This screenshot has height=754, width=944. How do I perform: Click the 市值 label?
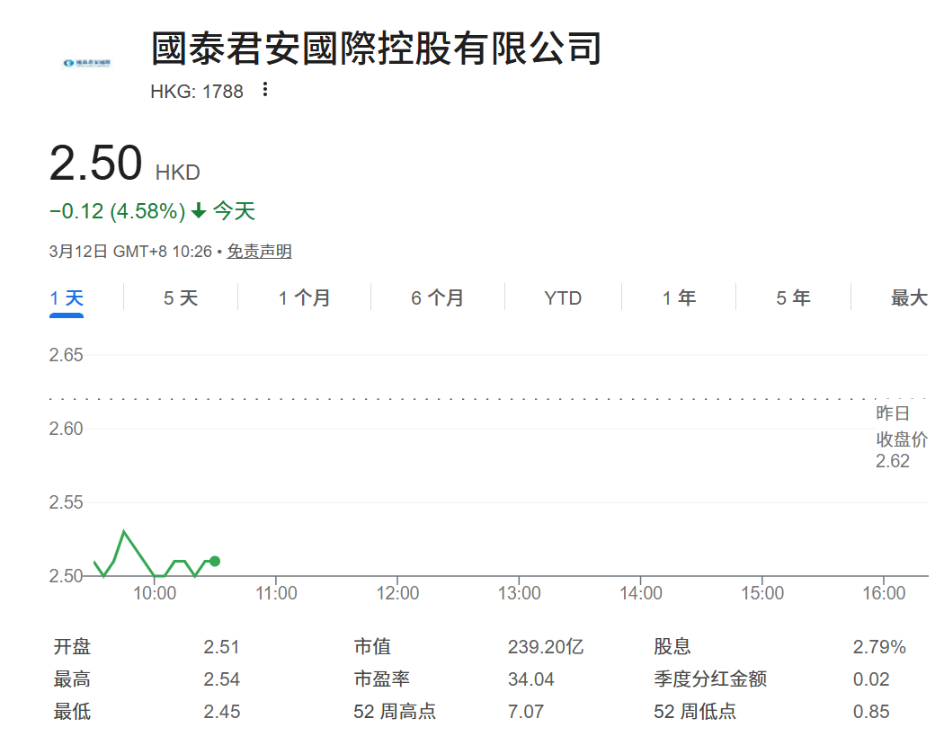tap(373, 647)
